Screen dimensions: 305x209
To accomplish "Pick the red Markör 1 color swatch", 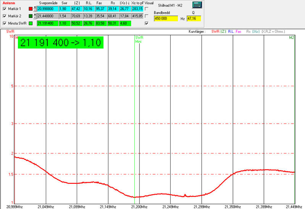I will (31, 9).
